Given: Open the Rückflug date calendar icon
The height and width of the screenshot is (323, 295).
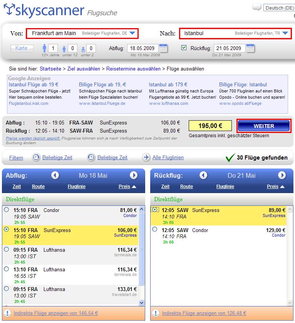Looking at the screenshot, I should pos(251,48).
